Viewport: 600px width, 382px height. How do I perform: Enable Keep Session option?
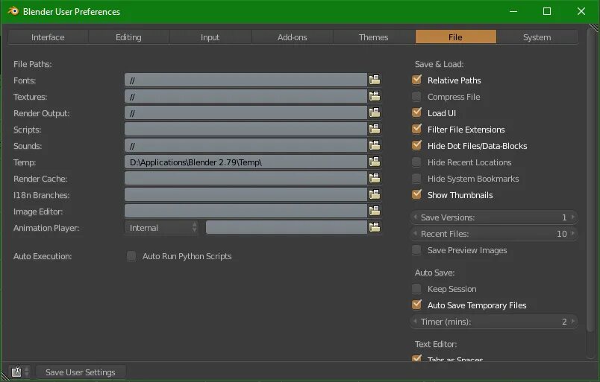point(416,289)
